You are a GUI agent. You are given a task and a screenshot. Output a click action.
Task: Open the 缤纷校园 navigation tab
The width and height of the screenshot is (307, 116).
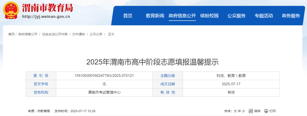[209, 16]
